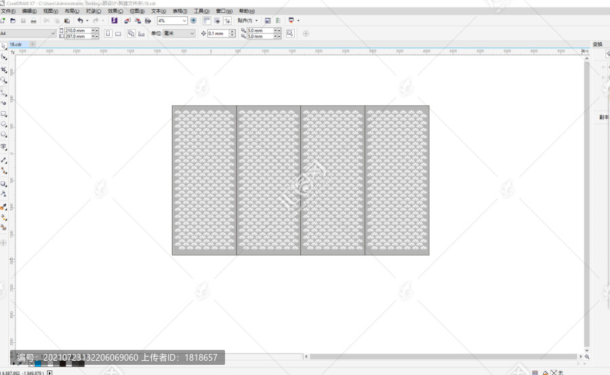This screenshot has width=610, height=375.
Task: Select the Rectangle tool in the toolbox
Action: (3, 114)
